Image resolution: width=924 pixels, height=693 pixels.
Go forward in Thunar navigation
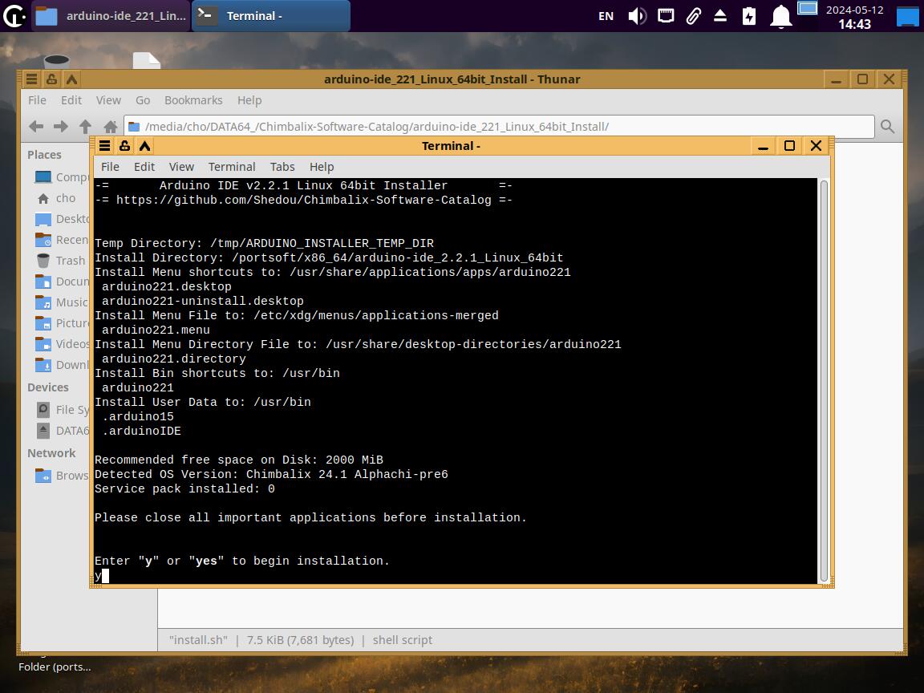(61, 126)
